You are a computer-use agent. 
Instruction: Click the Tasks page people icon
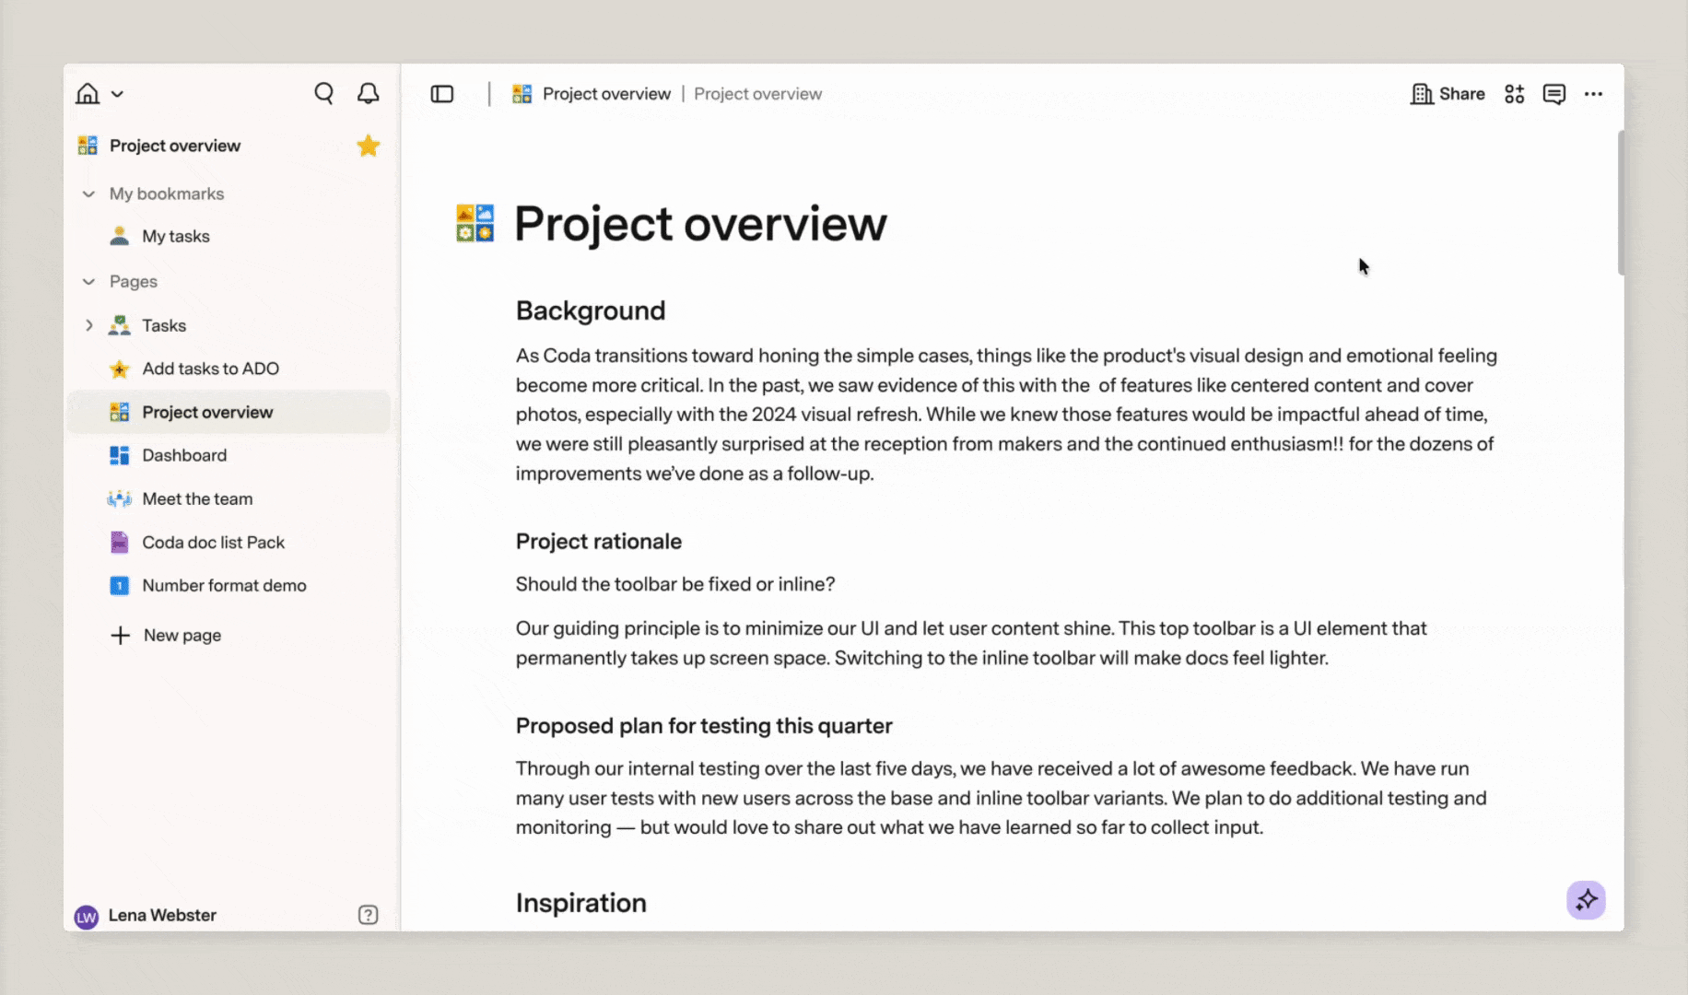pos(119,325)
